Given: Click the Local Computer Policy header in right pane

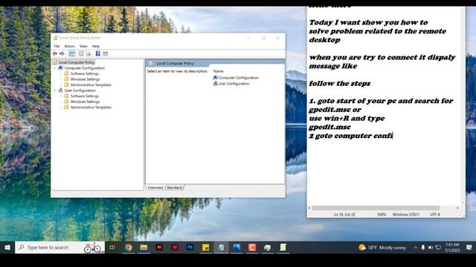Looking at the screenshot, I should (x=175, y=63).
